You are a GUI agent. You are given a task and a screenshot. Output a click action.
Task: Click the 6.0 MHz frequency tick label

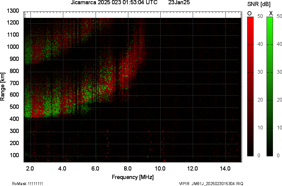pyautogui.click(x=95, y=168)
